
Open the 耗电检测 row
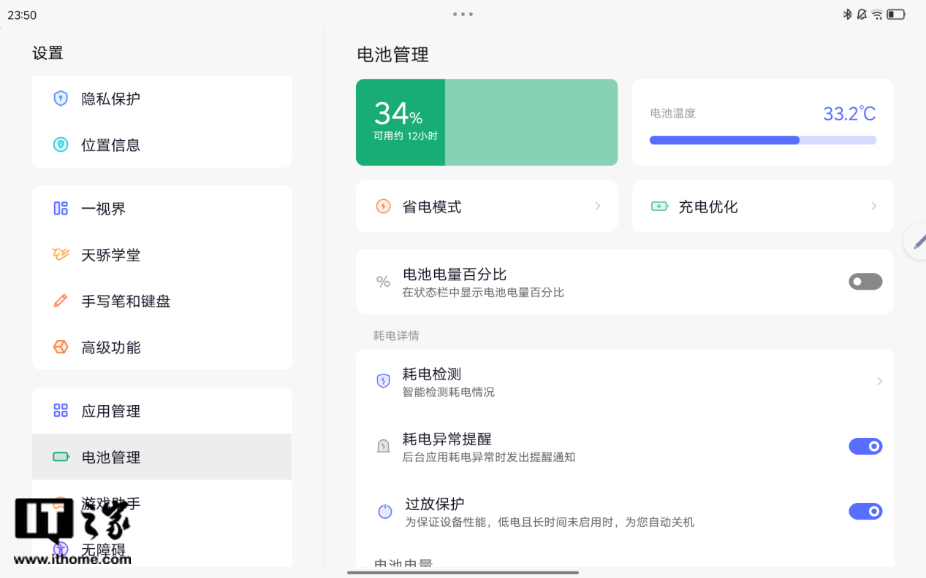pos(625,381)
